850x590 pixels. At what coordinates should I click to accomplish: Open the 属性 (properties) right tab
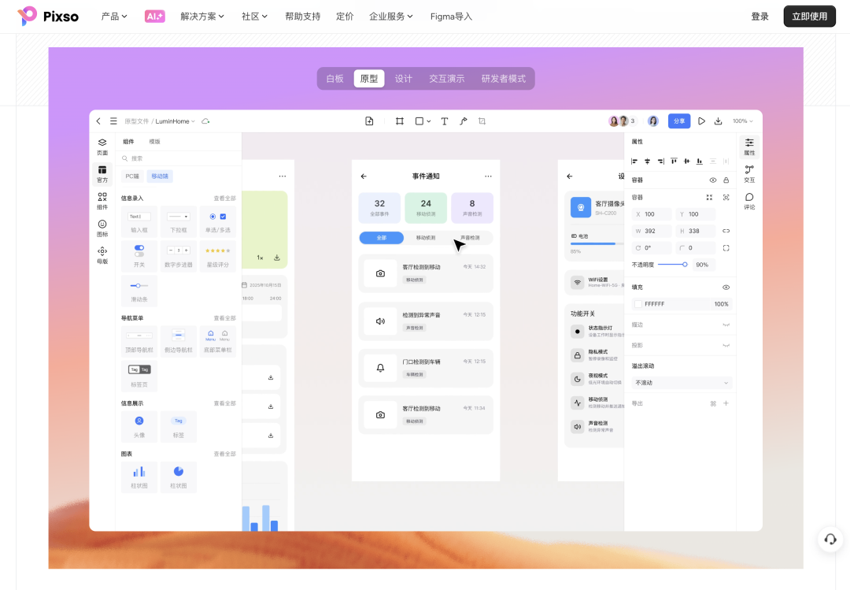point(749,147)
